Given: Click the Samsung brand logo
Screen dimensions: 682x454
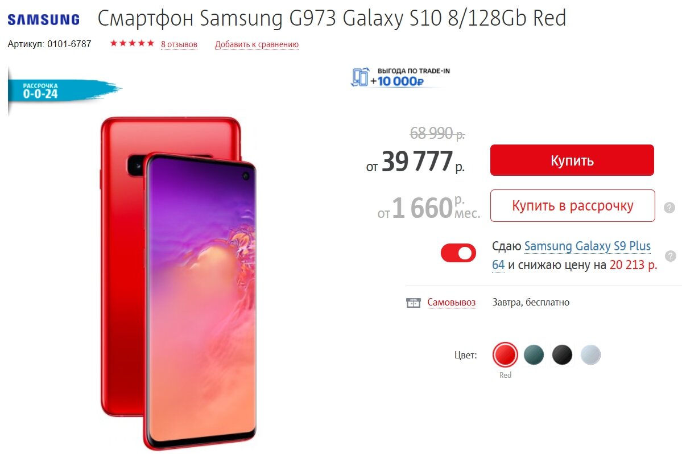Looking at the screenshot, I should 43,19.
